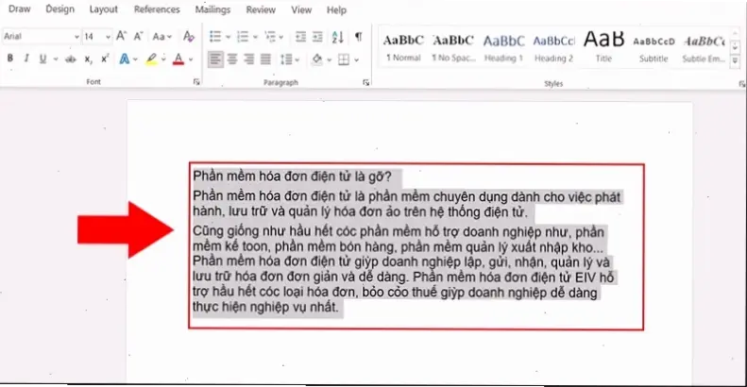Viewport: 747px width, 387px height.
Task: Click Increase Font Size icon
Action: click(121, 36)
